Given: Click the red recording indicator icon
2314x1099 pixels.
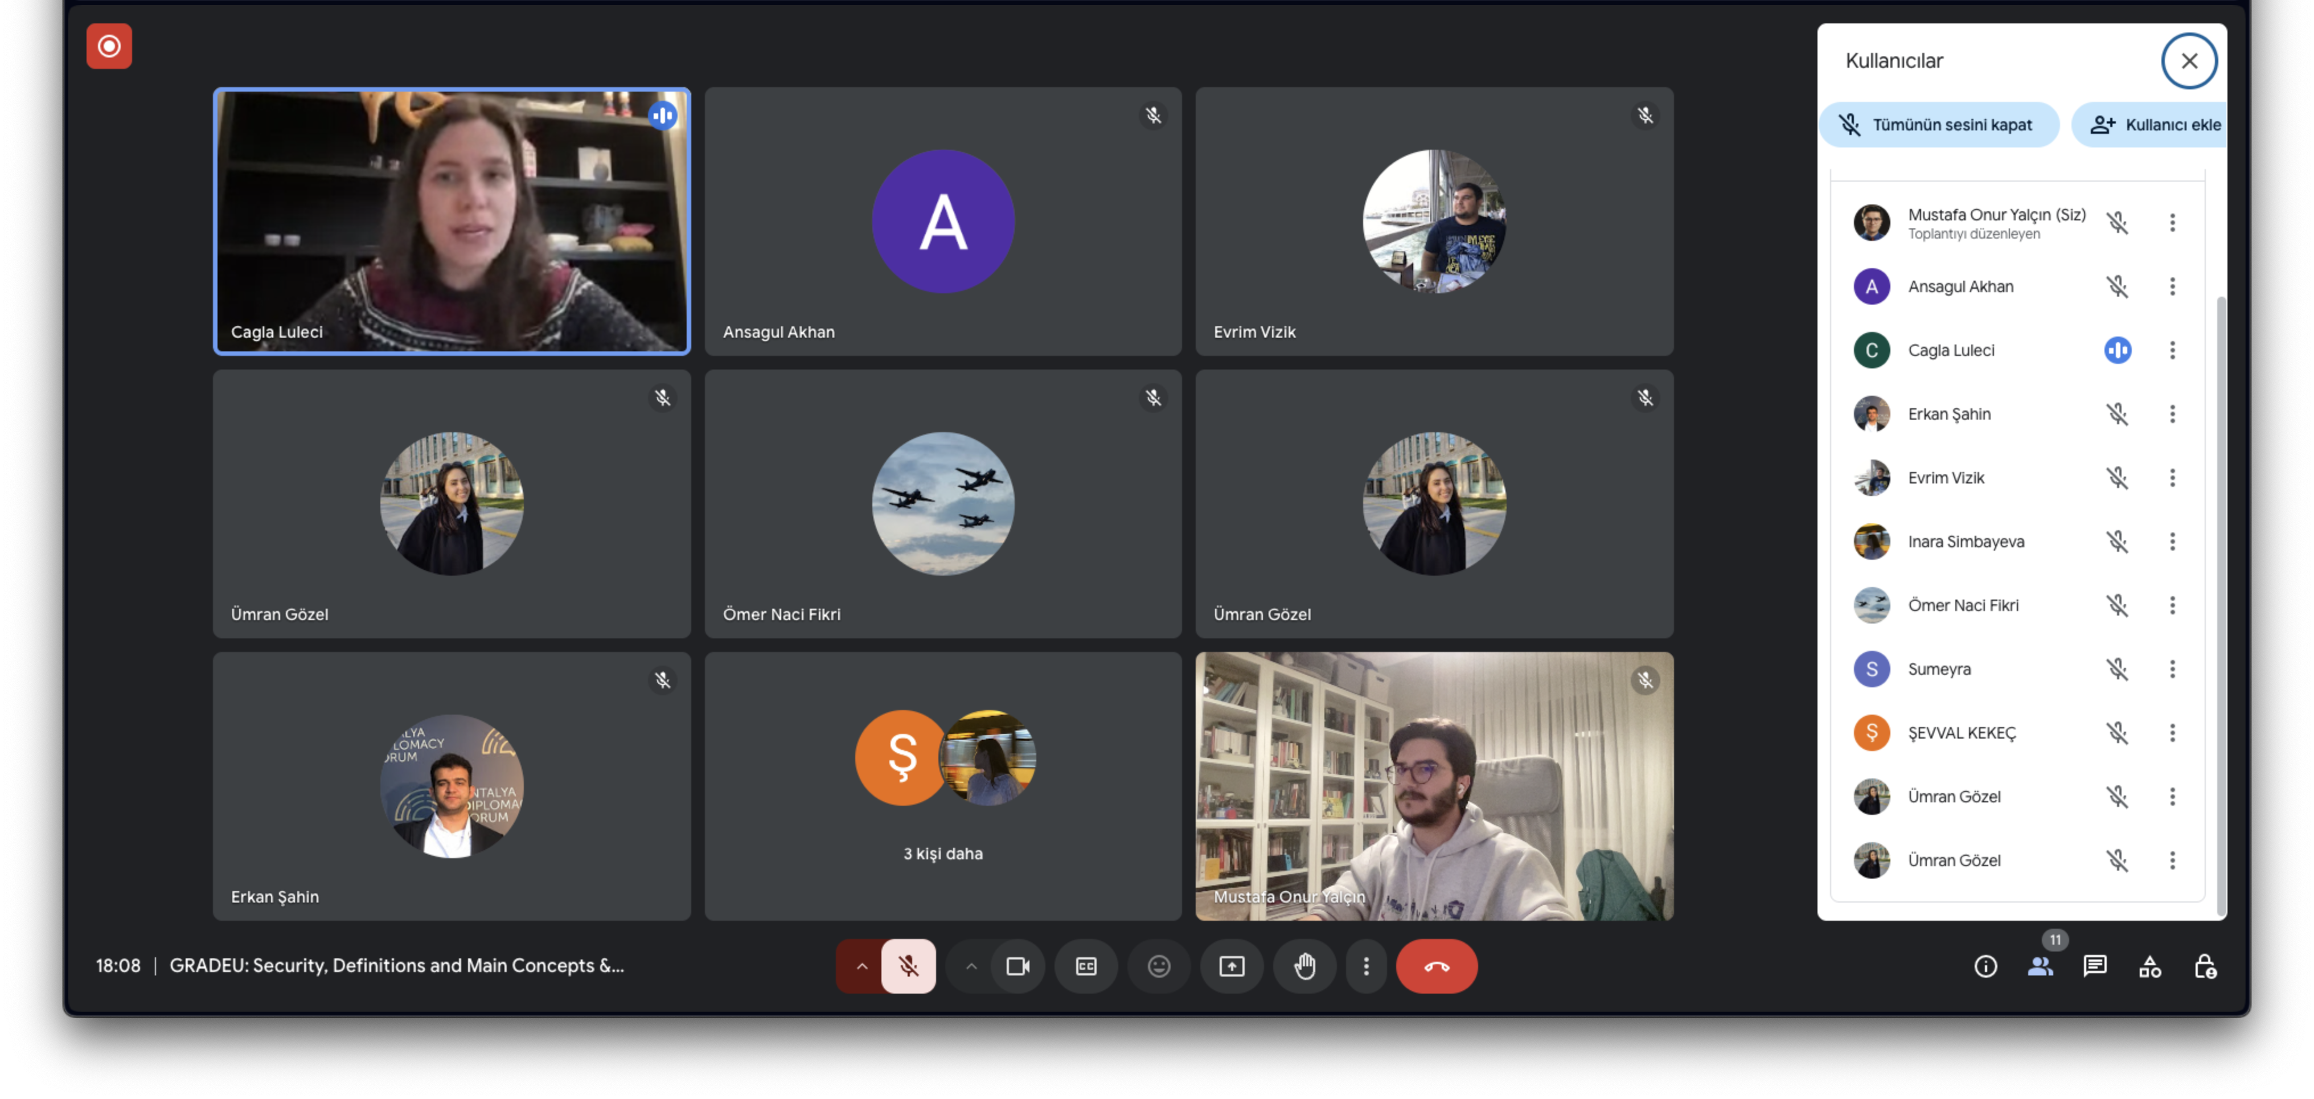Looking at the screenshot, I should [x=109, y=46].
